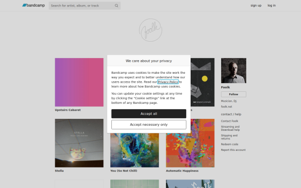Open the log in link
Image resolution: width=301 pixels, height=188 pixels.
coord(271,6)
